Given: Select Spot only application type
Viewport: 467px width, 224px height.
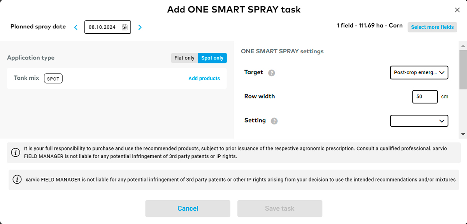Looking at the screenshot, I should tap(212, 58).
